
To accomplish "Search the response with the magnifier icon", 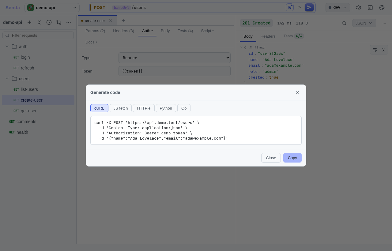I will click(x=344, y=23).
